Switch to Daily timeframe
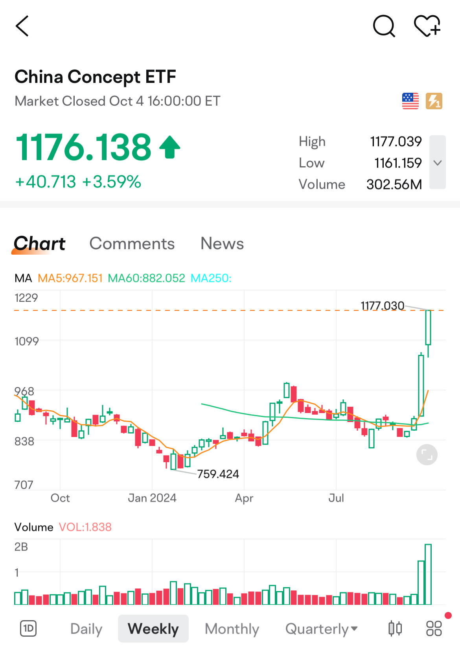Image resolution: width=460 pixels, height=652 pixels. [x=86, y=629]
